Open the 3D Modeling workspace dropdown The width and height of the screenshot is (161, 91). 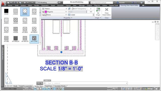[47, 3]
